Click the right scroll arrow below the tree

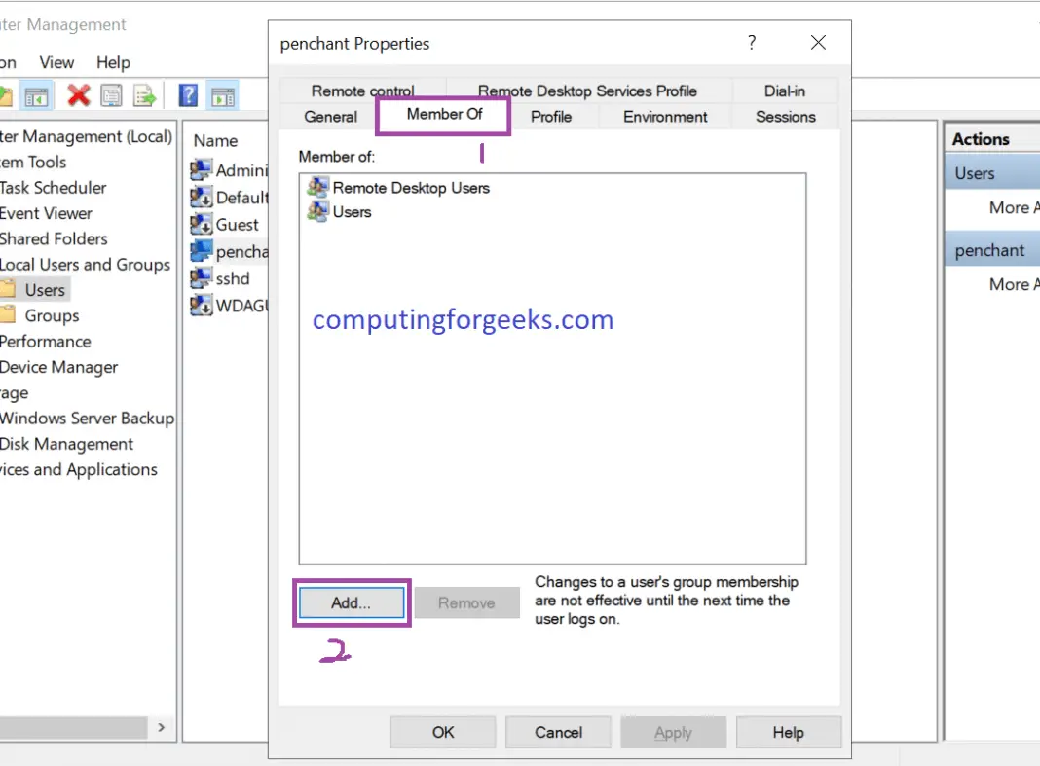(x=162, y=727)
